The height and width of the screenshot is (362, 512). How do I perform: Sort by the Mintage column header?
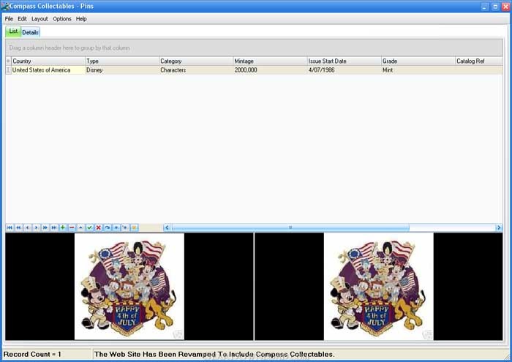click(271, 61)
